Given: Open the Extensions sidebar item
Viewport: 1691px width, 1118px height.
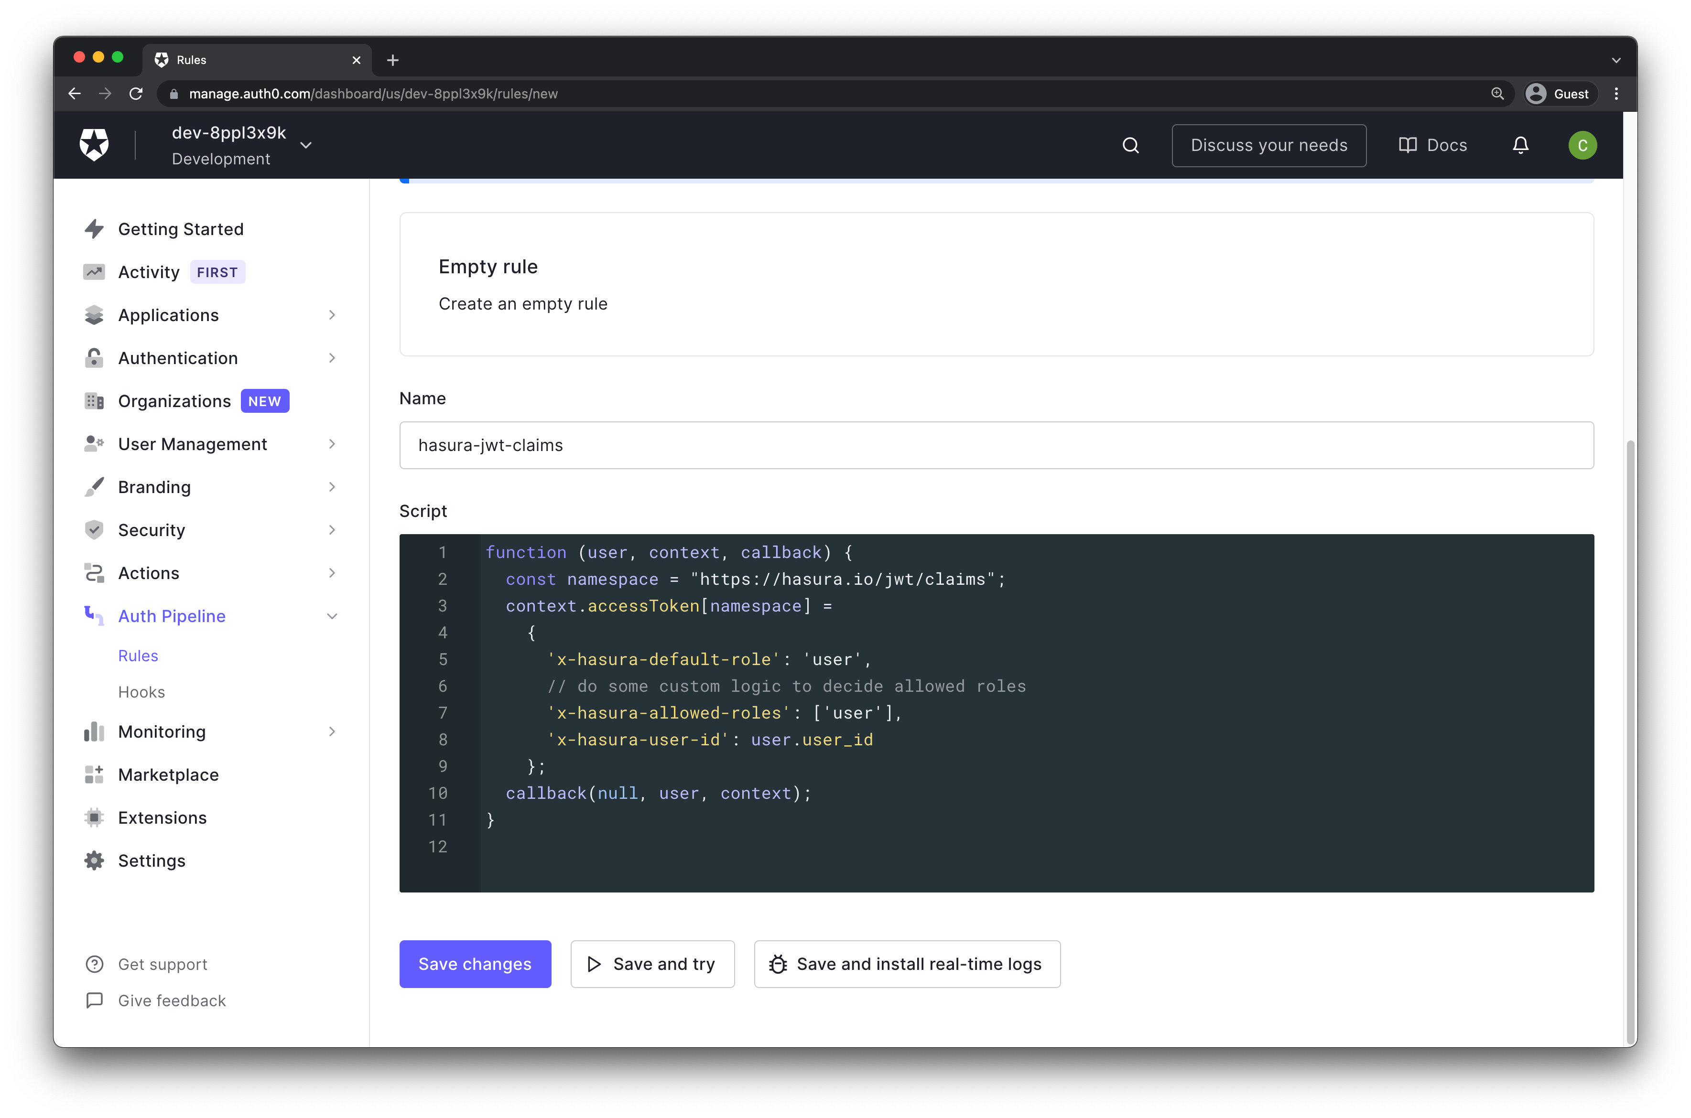Looking at the screenshot, I should [x=163, y=817].
